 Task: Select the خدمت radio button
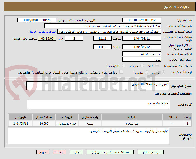pyautogui.click(x=142, y=66)
